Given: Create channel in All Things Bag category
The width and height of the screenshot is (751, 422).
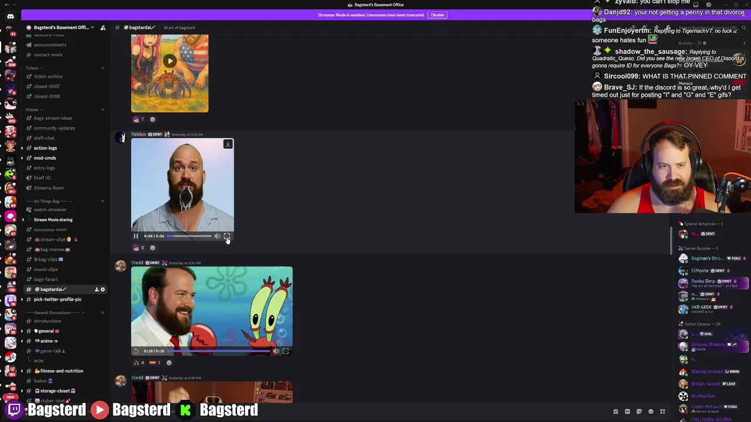Looking at the screenshot, I should coord(102,201).
